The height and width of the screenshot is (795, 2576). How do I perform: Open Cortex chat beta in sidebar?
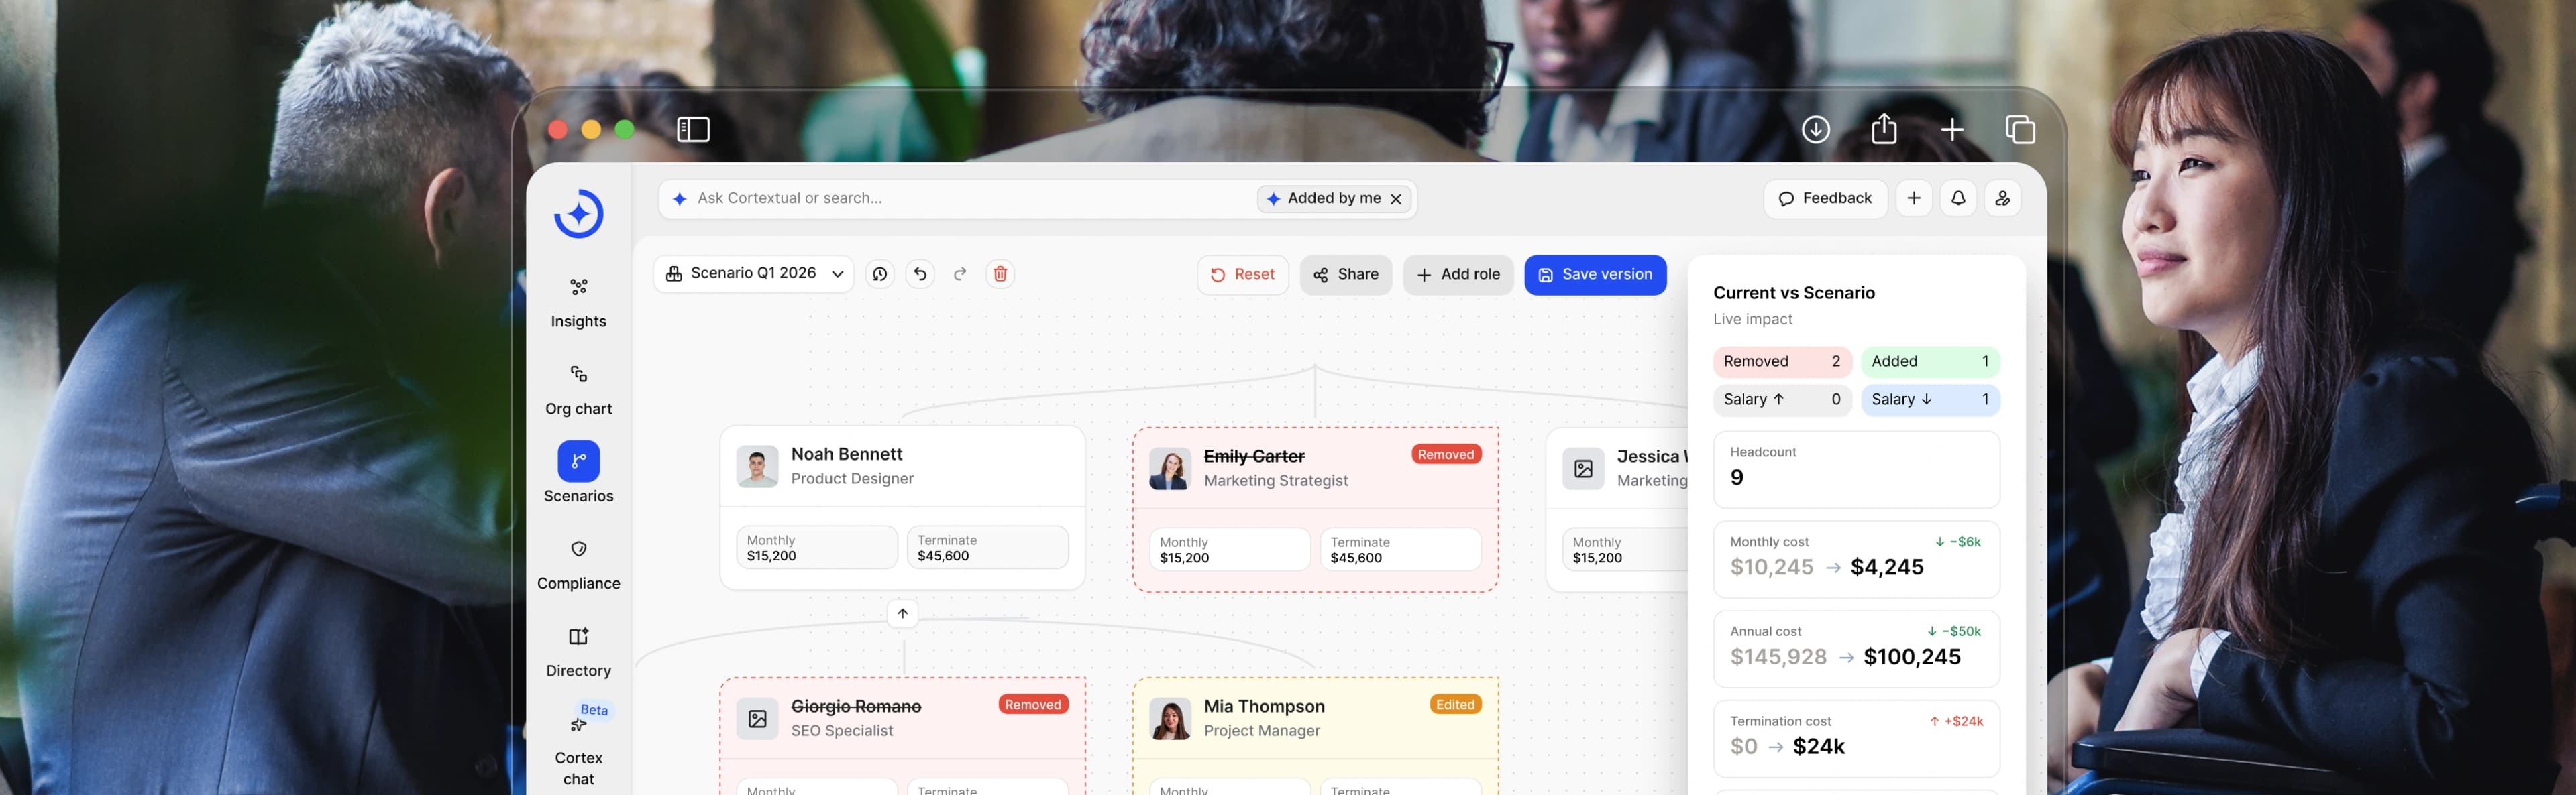click(579, 745)
